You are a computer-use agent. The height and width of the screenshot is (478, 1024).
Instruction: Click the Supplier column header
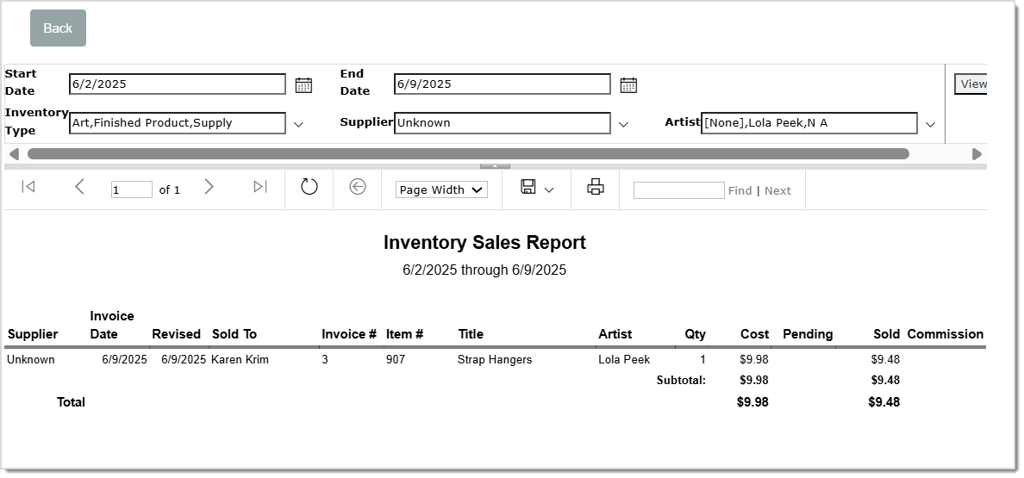[x=33, y=334]
